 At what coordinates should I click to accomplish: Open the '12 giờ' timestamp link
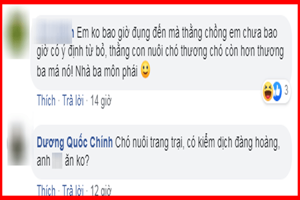pos(100,190)
